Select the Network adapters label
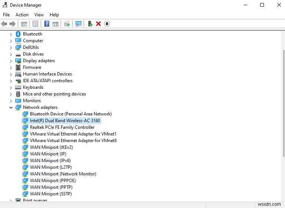Image resolution: width=285 pixels, height=208 pixels. click(x=40, y=107)
